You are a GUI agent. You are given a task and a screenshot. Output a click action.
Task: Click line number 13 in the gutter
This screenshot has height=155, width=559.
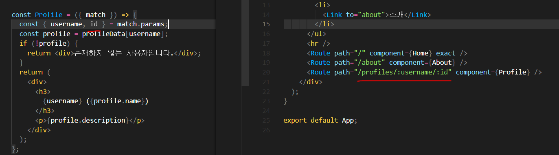point(266,5)
